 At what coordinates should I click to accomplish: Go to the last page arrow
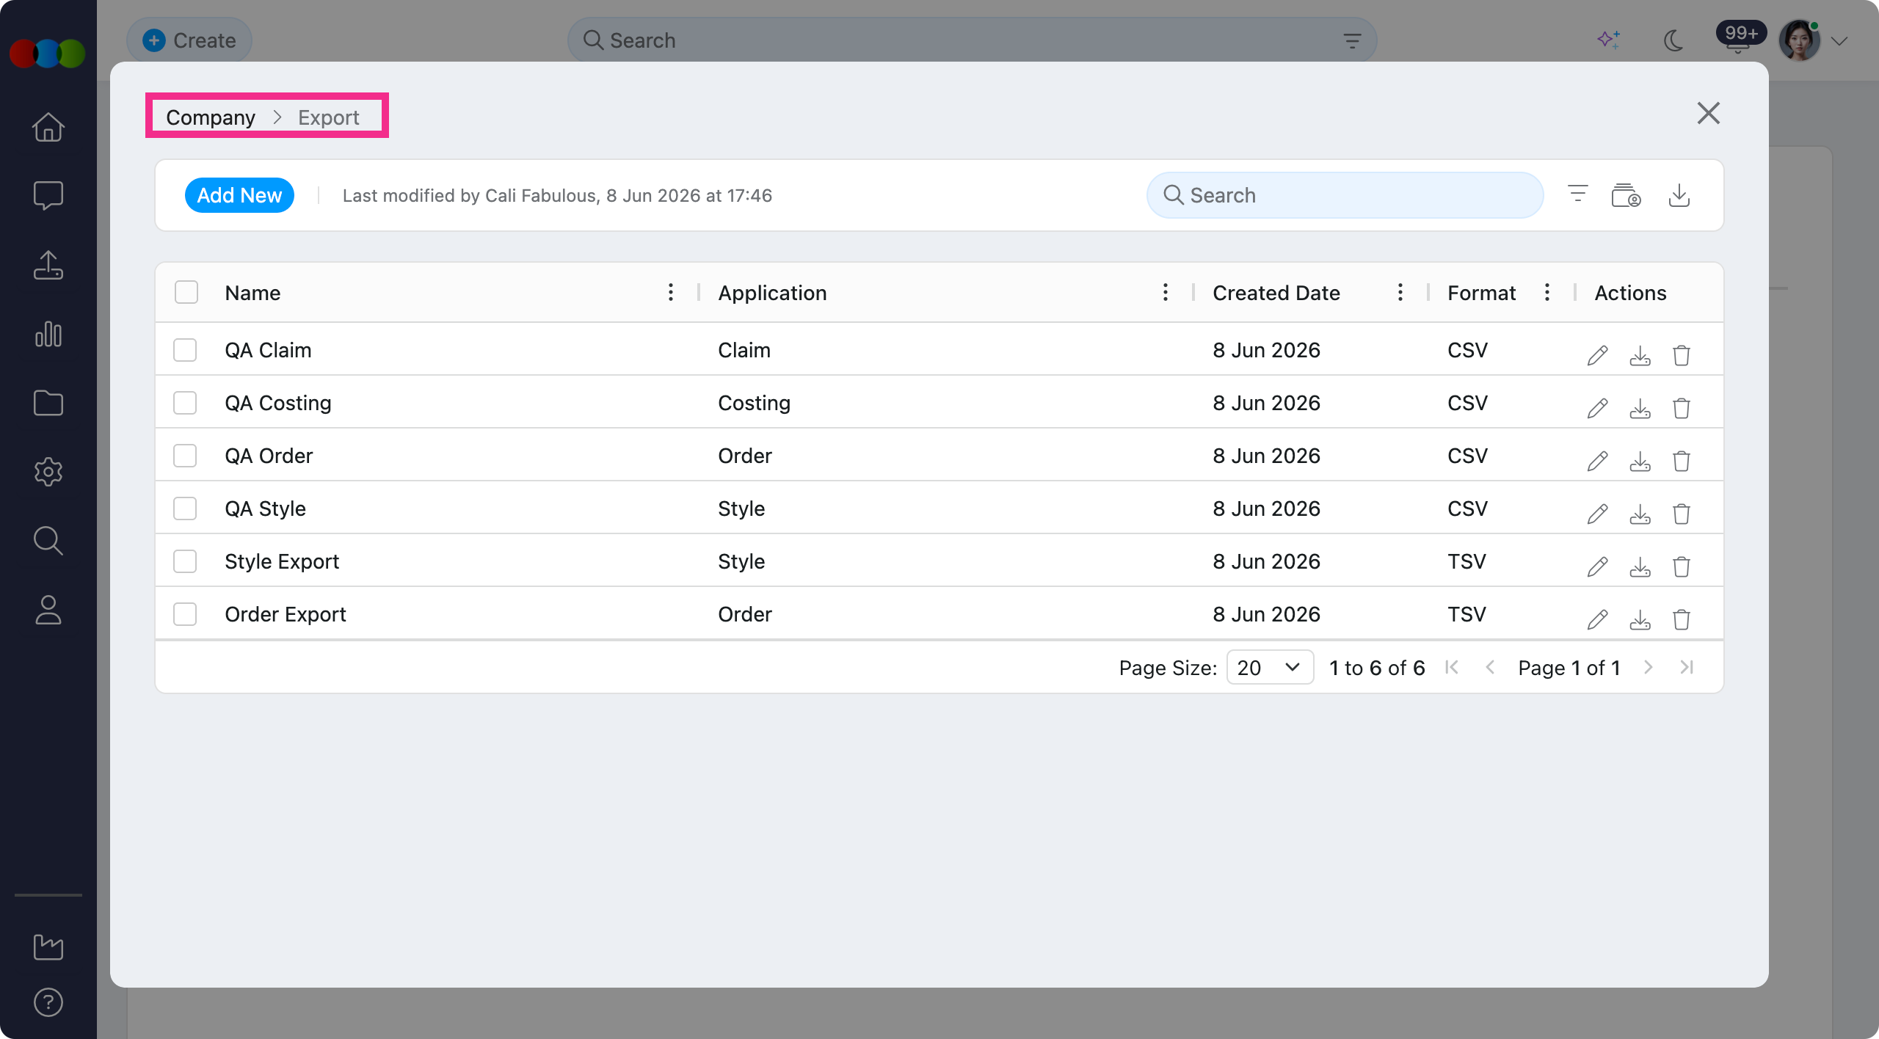click(x=1687, y=667)
